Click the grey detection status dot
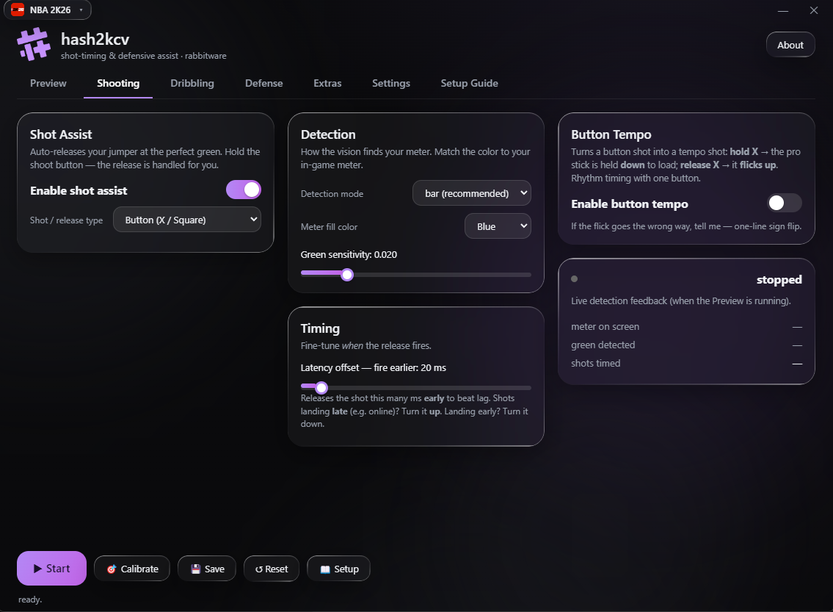Viewport: 833px width, 612px height. [574, 278]
